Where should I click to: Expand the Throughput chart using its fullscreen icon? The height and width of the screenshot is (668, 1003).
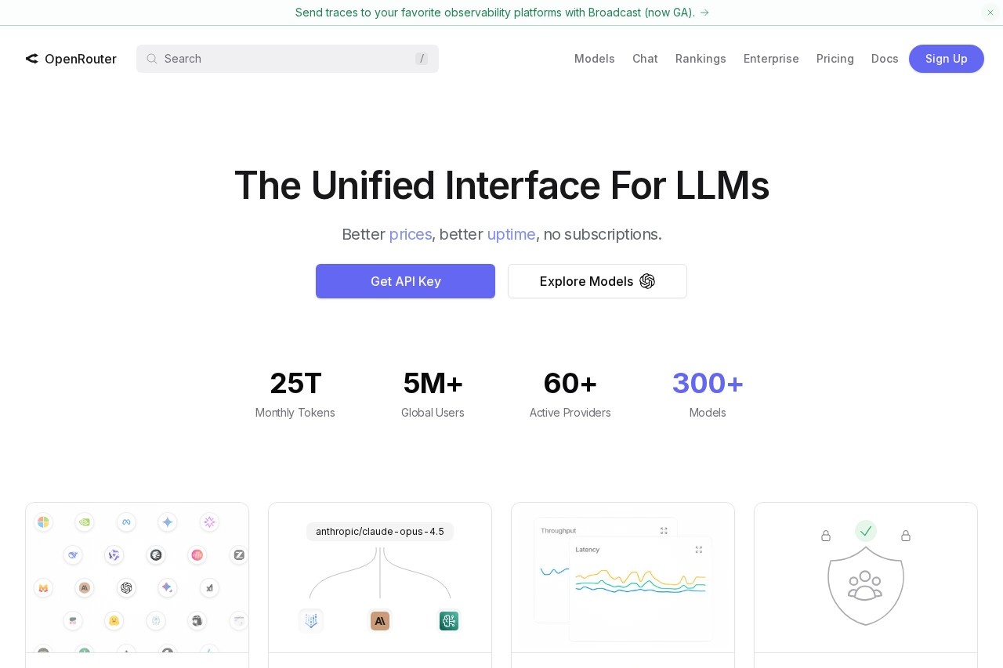pyautogui.click(x=664, y=531)
